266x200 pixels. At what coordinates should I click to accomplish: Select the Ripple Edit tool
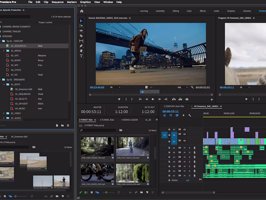(x=81, y=31)
